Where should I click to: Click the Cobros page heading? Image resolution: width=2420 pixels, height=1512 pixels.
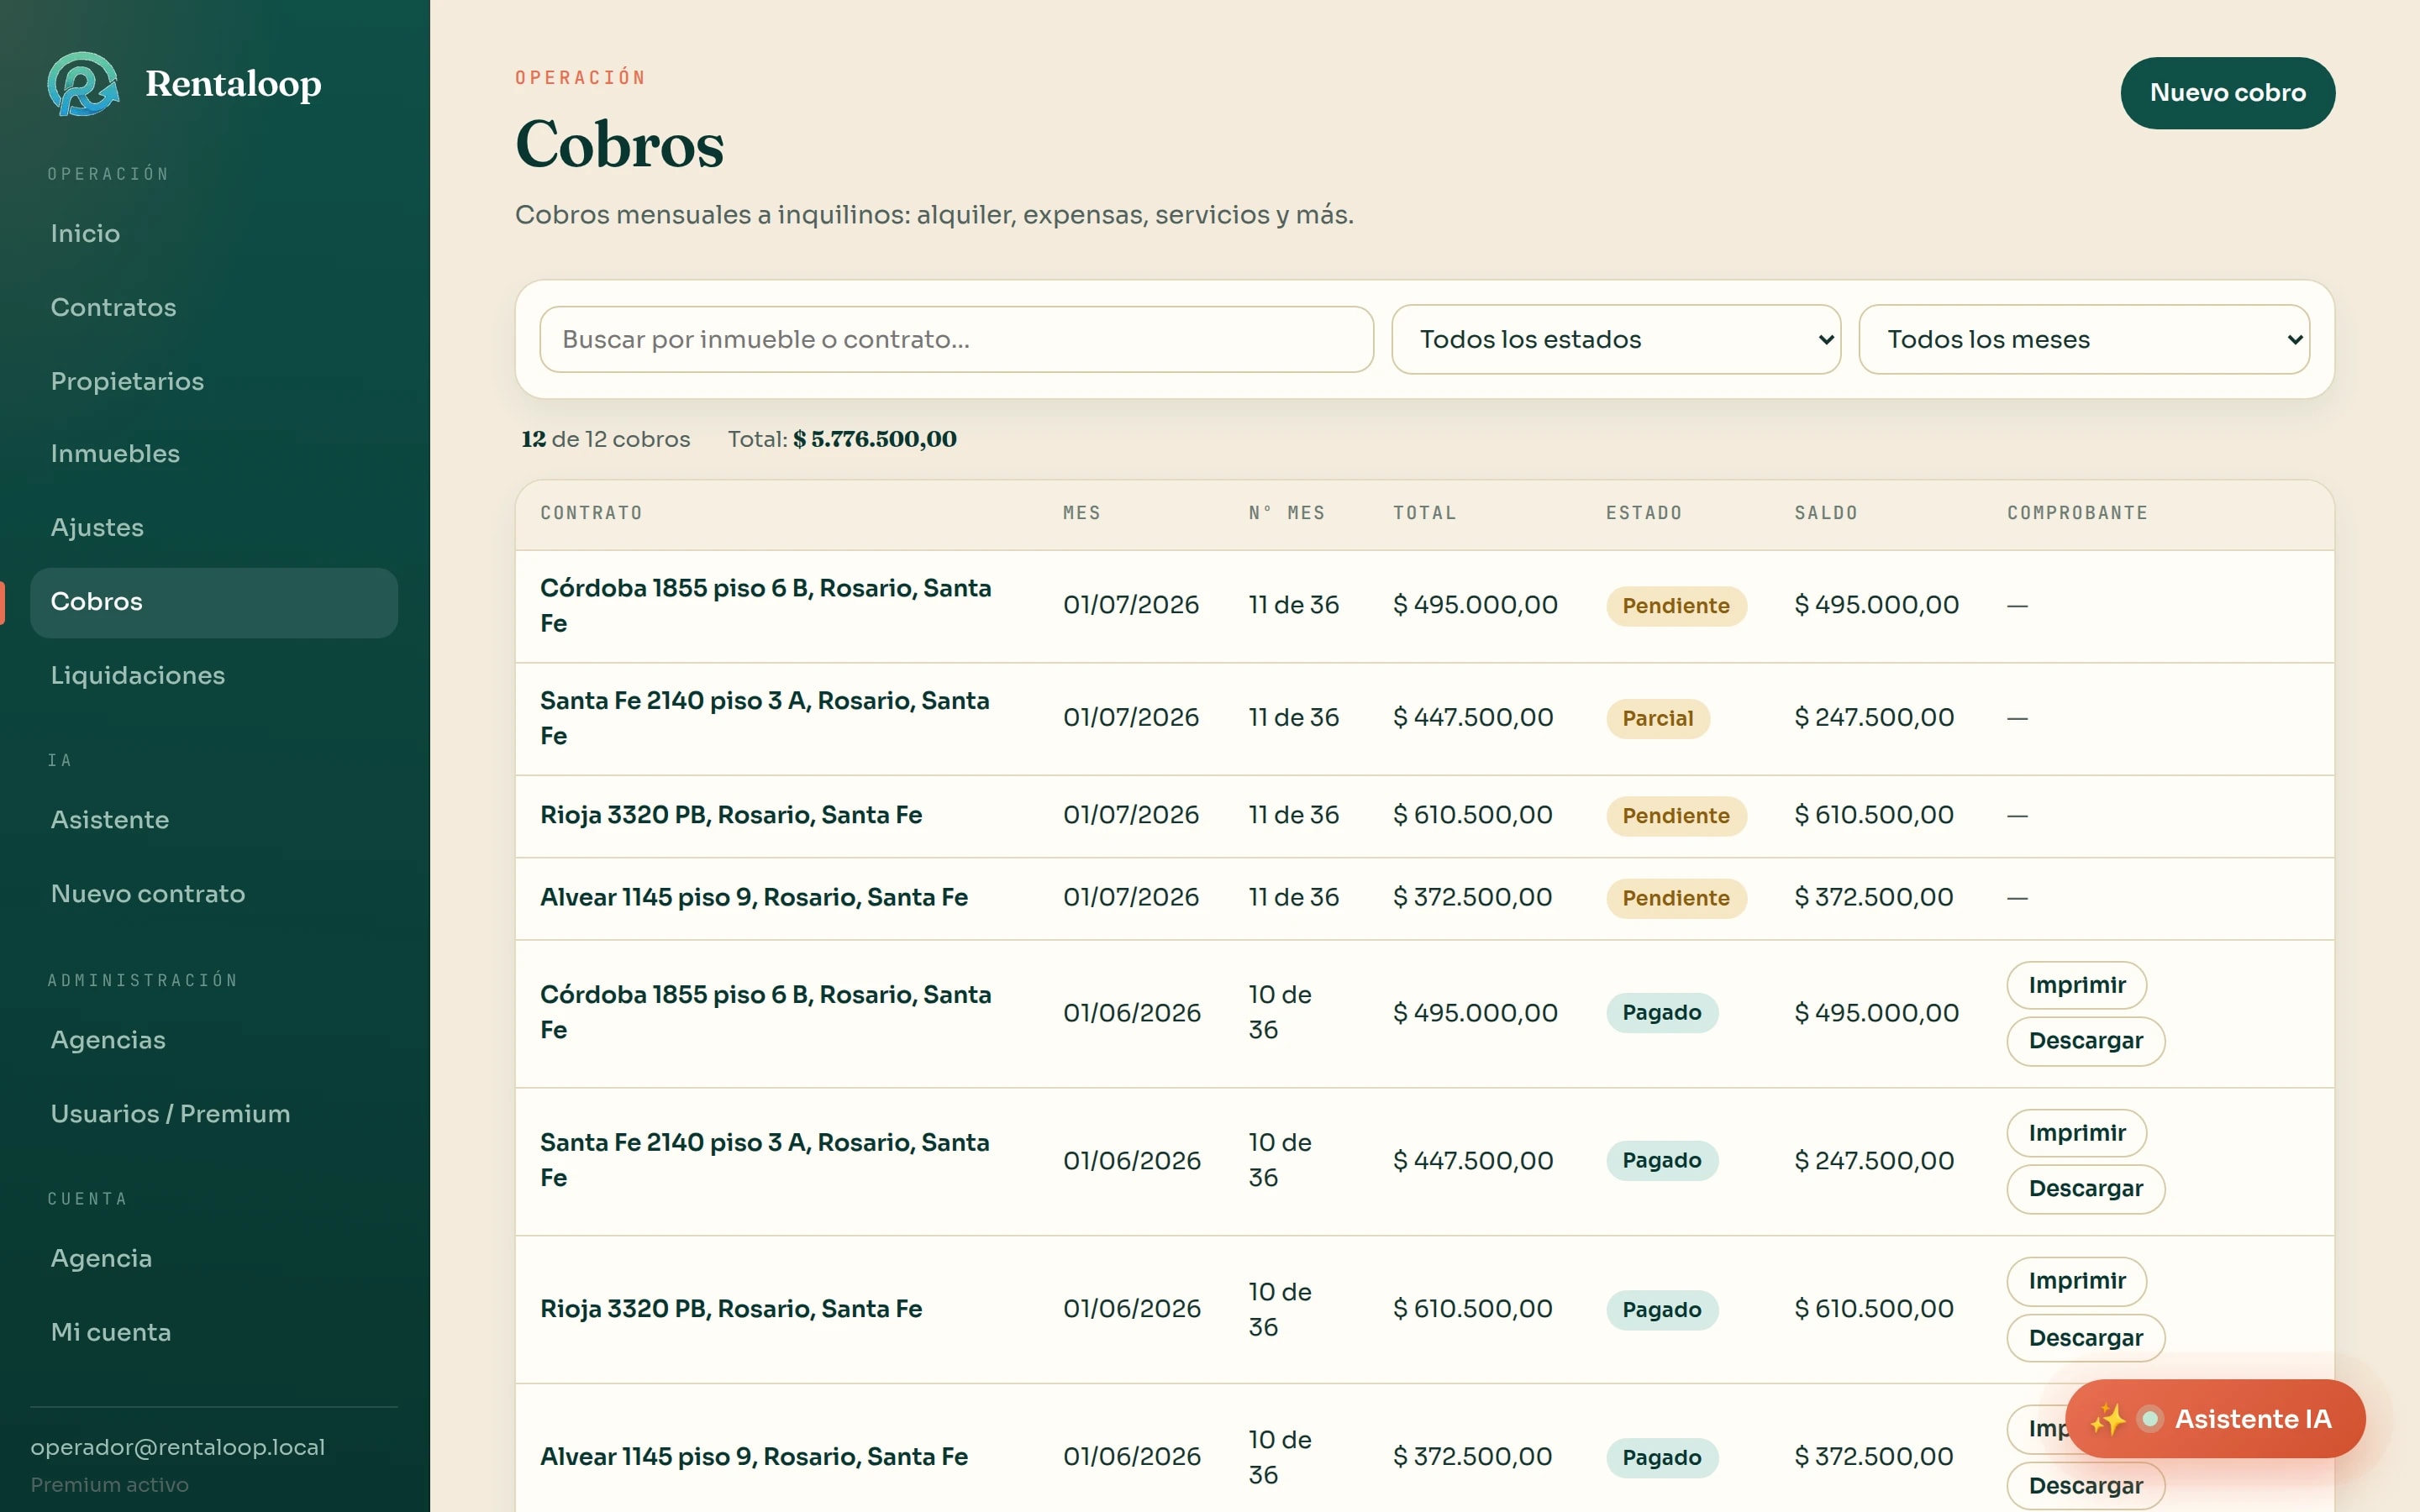(619, 144)
